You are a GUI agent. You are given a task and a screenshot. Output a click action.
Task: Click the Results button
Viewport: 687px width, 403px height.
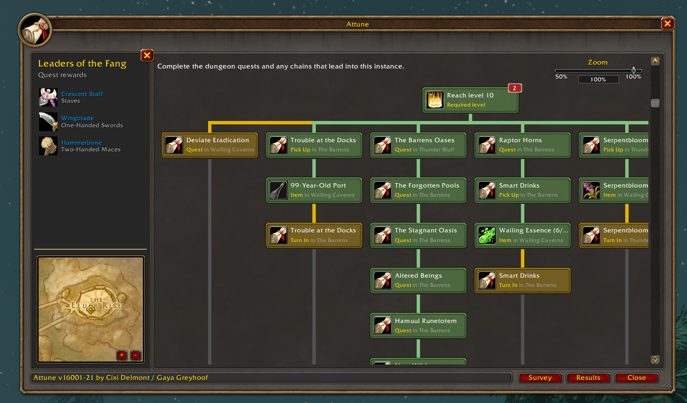coord(589,378)
